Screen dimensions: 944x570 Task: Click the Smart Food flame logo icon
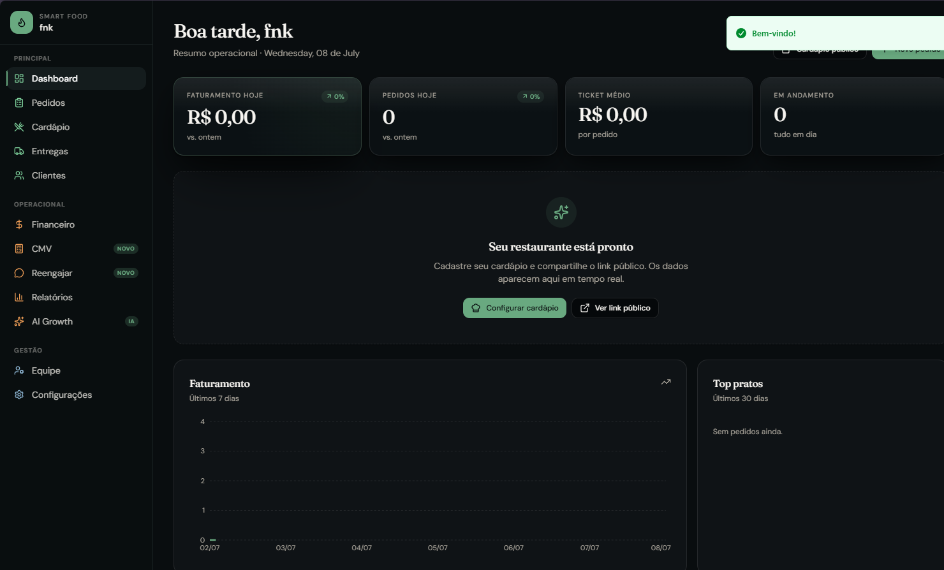pyautogui.click(x=22, y=22)
